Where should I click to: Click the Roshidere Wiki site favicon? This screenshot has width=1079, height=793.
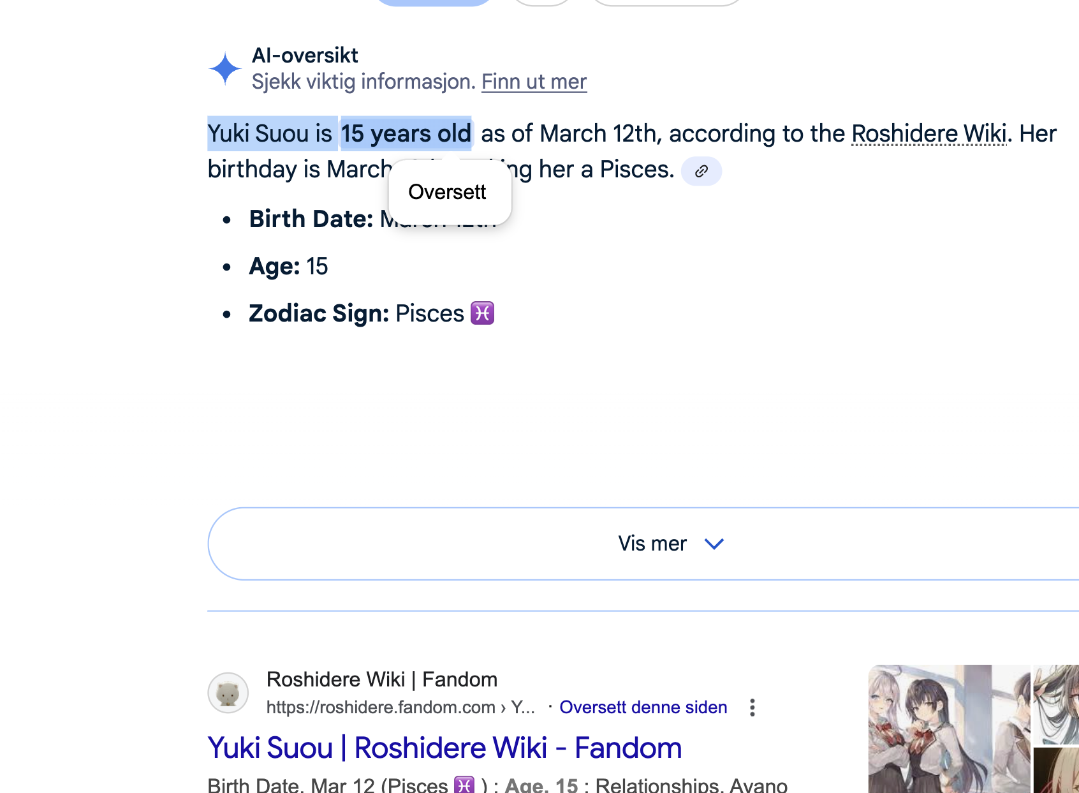coord(228,693)
